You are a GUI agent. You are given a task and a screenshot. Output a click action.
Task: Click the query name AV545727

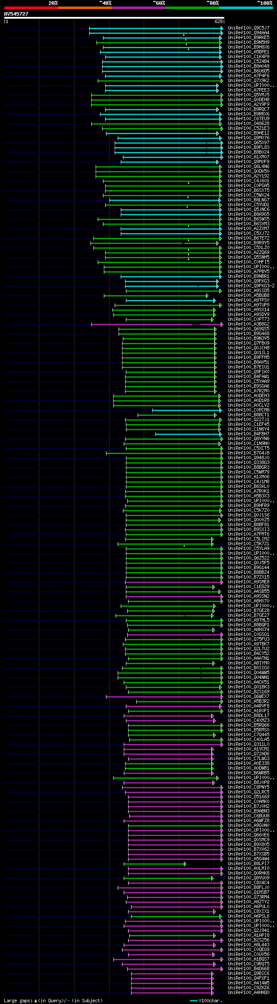coord(16,14)
